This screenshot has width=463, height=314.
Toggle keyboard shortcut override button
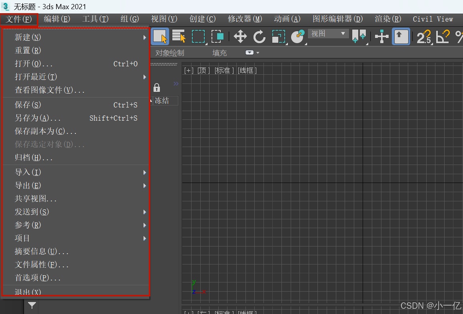point(401,37)
